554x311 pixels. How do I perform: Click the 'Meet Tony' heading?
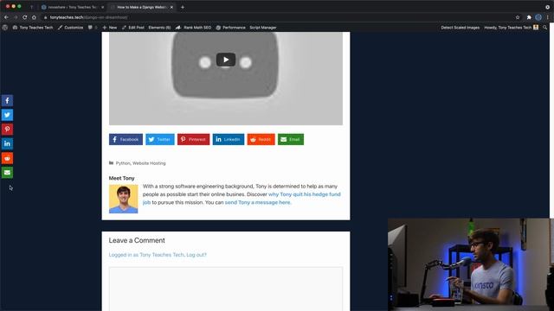click(x=121, y=179)
